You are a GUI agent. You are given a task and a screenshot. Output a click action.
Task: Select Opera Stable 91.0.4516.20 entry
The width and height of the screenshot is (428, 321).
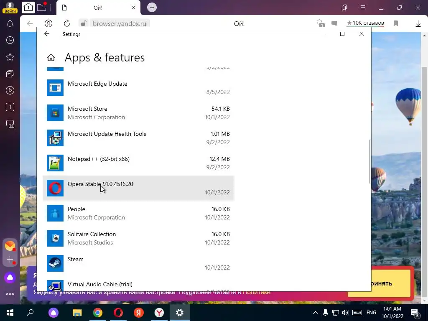tap(138, 188)
